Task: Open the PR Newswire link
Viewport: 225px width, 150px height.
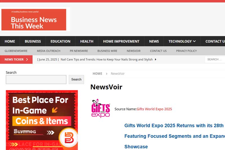Action: click(79, 51)
